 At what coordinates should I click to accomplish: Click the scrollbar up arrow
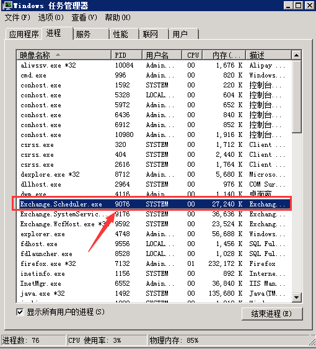[296, 55]
